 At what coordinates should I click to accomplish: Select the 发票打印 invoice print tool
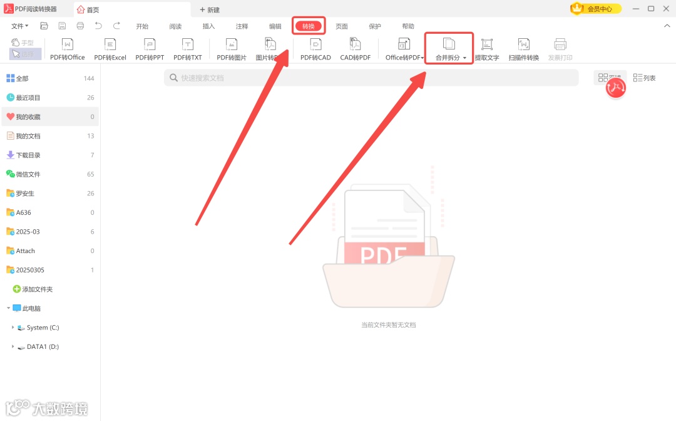point(560,49)
